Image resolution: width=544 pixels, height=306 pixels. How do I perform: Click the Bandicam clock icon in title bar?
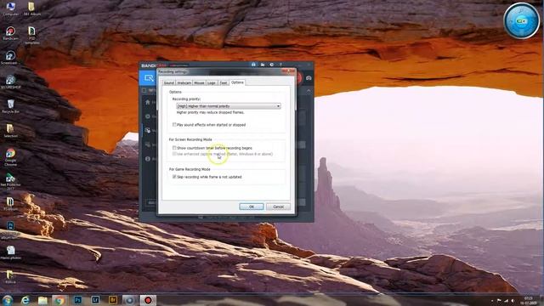tap(272, 65)
